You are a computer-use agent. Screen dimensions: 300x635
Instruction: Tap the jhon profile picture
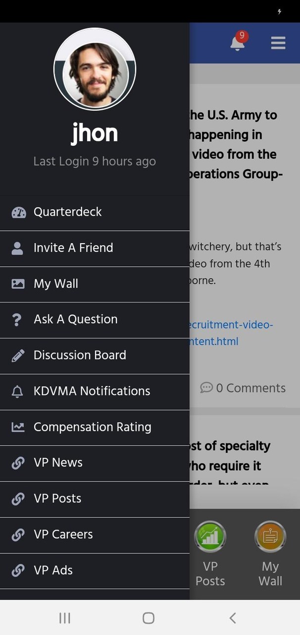[x=95, y=68]
